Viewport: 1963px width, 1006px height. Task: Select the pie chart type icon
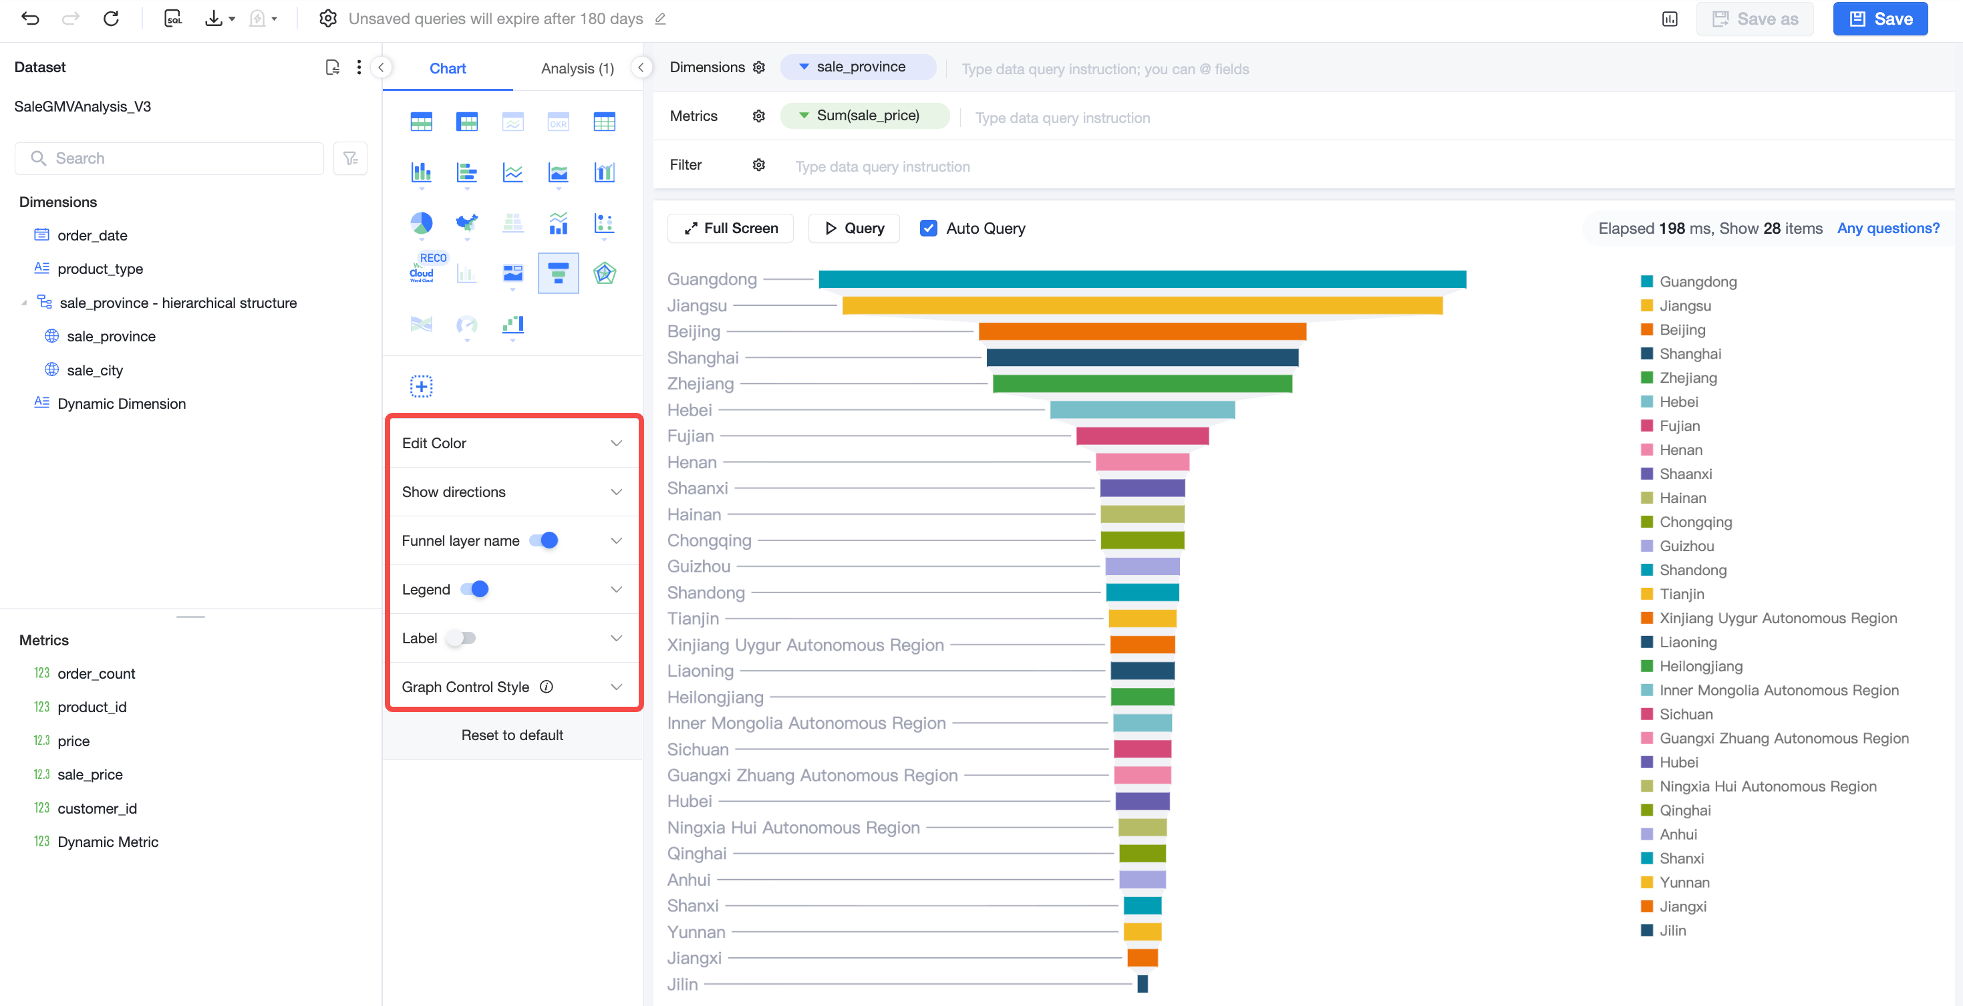coord(422,223)
